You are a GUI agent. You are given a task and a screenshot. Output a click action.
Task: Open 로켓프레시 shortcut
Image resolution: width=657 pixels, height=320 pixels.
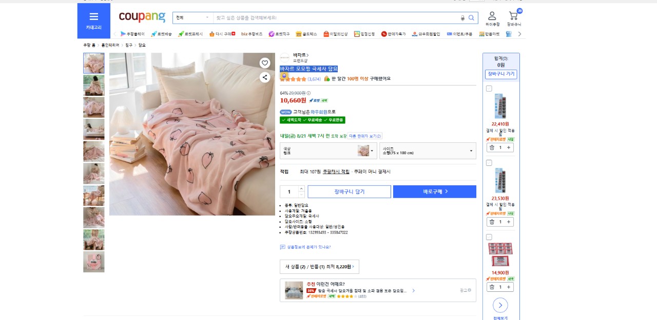(190, 34)
